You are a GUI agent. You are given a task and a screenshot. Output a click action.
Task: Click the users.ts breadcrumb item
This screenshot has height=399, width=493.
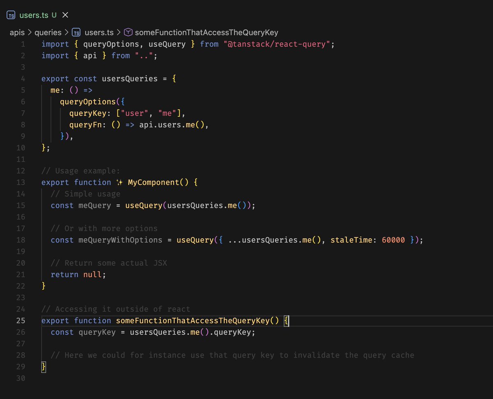[x=99, y=32]
